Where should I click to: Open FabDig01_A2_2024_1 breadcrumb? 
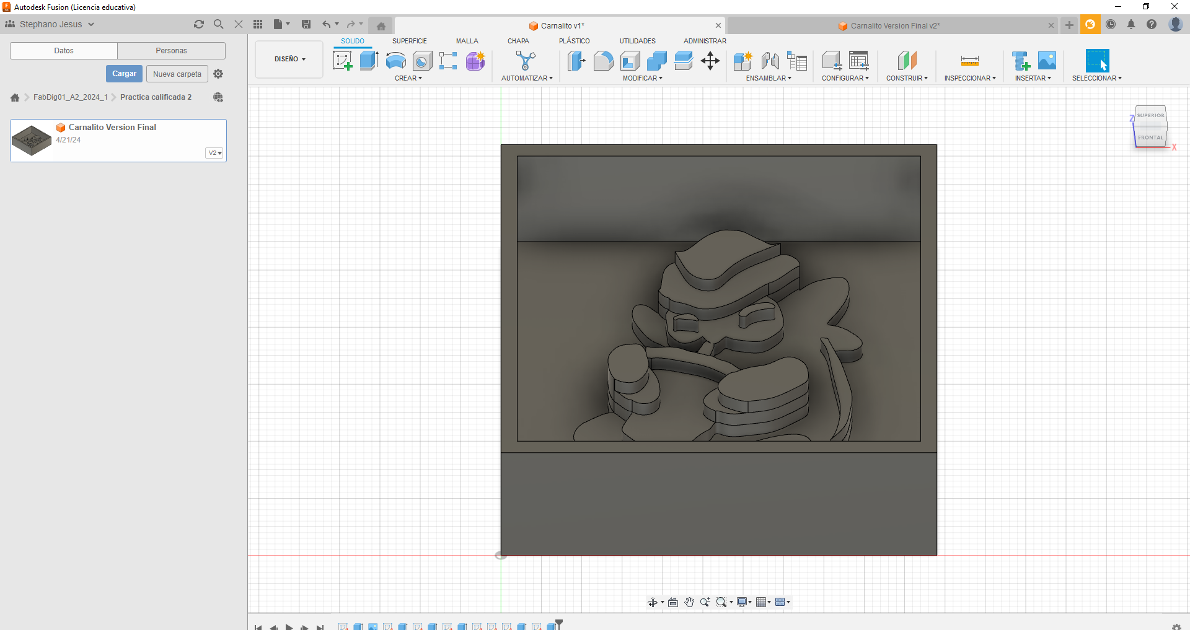tap(71, 97)
